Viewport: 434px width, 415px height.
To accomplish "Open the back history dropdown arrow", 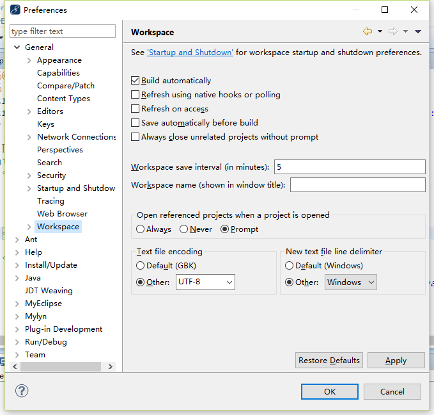I will pyautogui.click(x=380, y=31).
